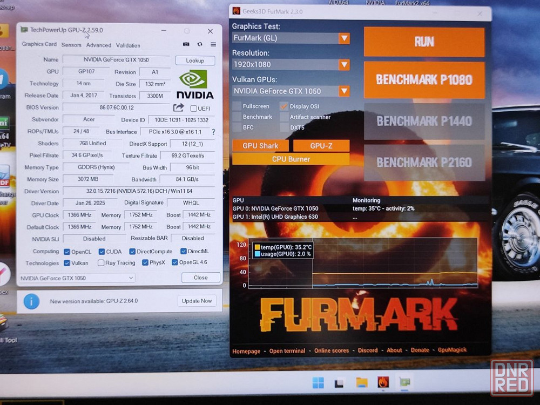Disable Display OSI in FurMark
540x405 pixels.
point(284,106)
